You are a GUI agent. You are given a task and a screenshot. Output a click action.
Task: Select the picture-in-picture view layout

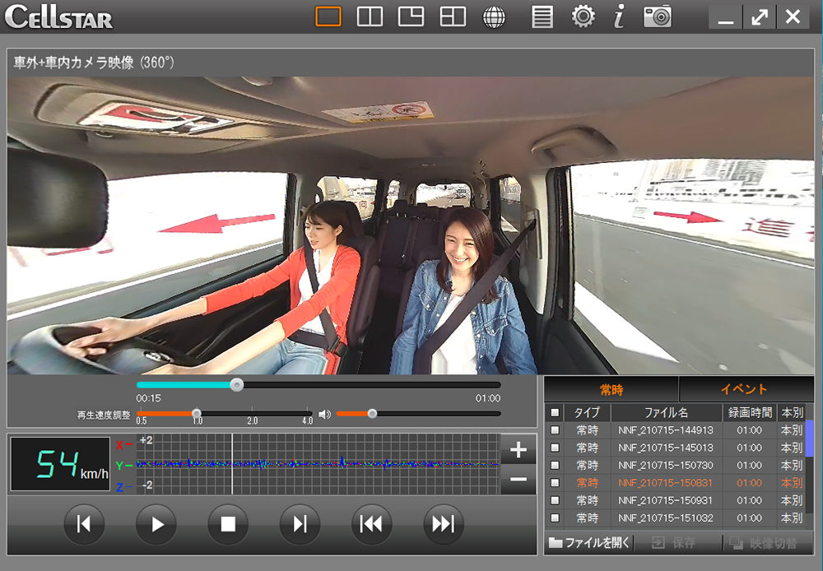point(411,16)
